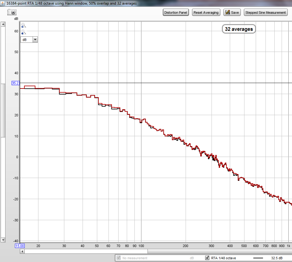
Task: Click horizontal scrollbar left arrow
Action: (x=22, y=251)
